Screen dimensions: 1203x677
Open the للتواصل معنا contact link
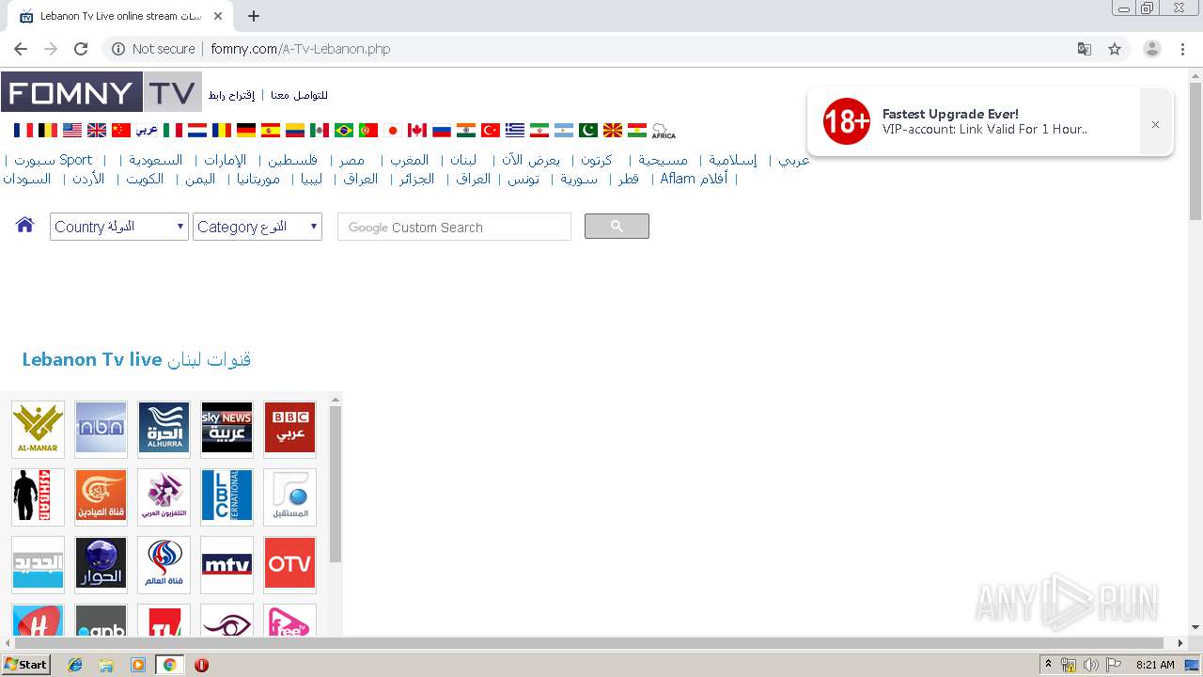(x=299, y=95)
